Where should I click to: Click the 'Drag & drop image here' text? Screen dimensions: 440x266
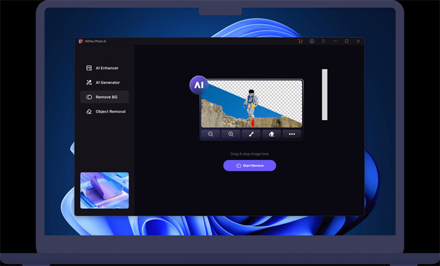pyautogui.click(x=249, y=154)
